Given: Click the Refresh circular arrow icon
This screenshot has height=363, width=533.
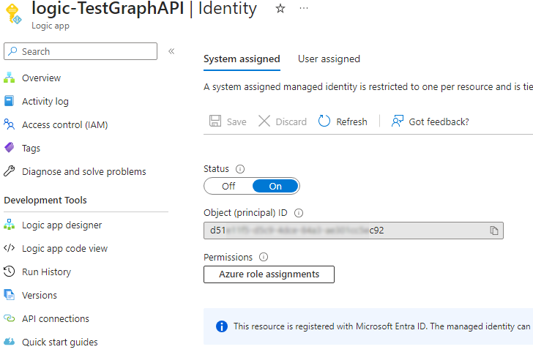Looking at the screenshot, I should point(324,121).
